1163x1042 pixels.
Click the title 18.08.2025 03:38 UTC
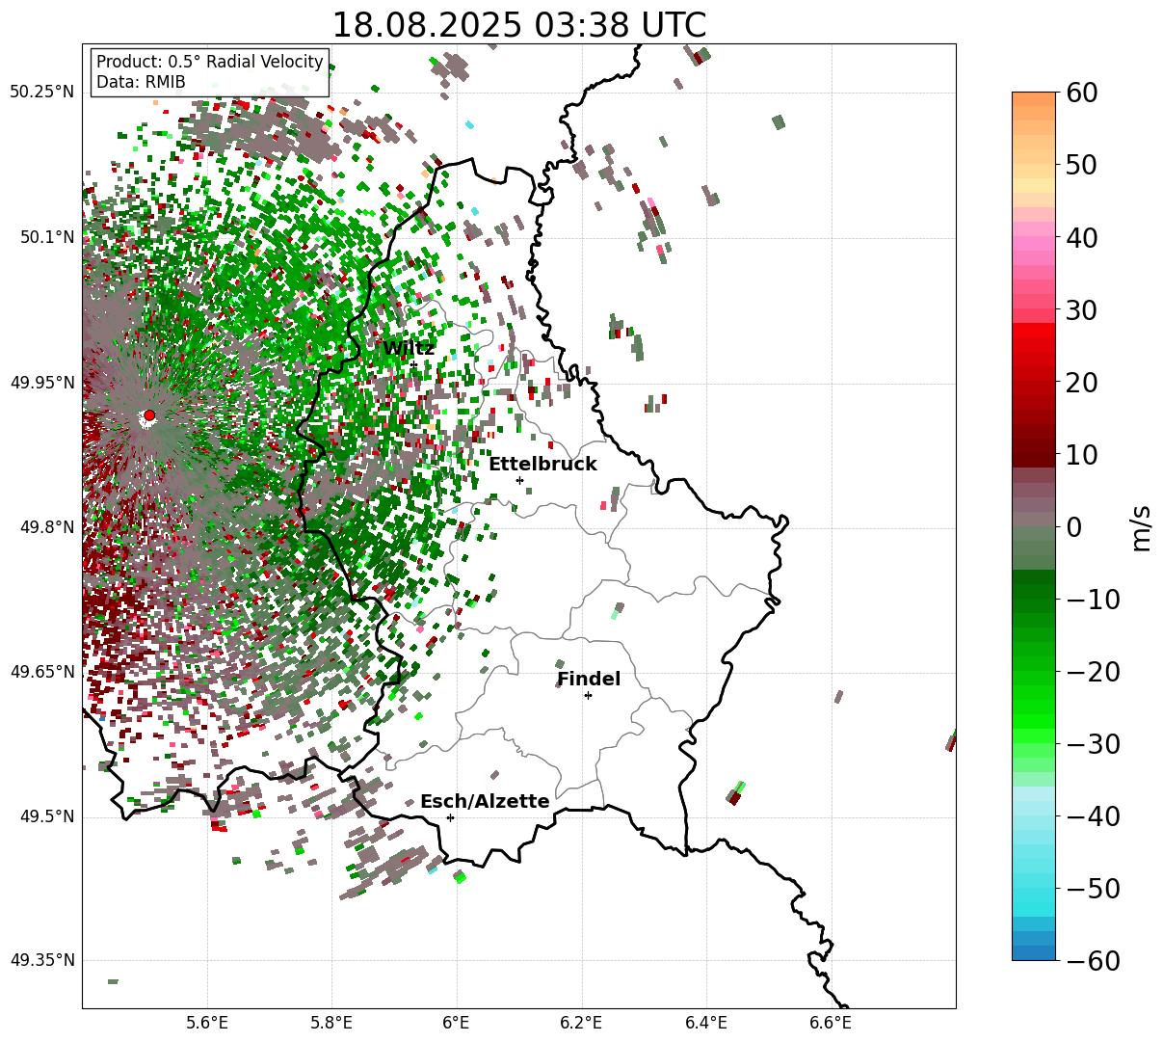(518, 25)
